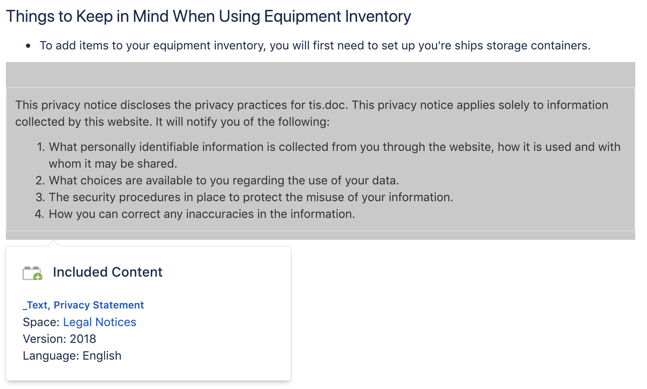
Task: Open the Legal Notices space link
Action: click(99, 322)
